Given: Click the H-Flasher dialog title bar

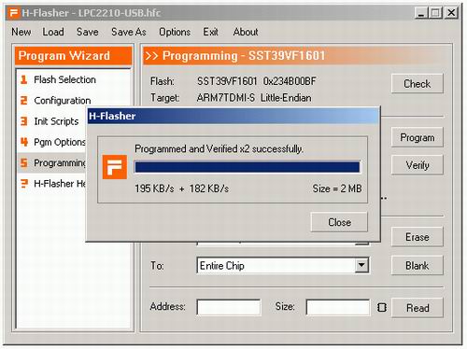Looking at the screenshot, I should (x=233, y=116).
